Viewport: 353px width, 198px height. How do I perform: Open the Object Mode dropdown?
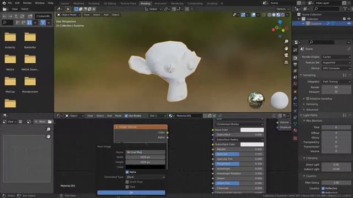point(68,15)
